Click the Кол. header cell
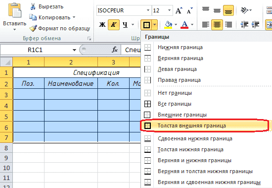272x188 pixels. [x=113, y=83]
